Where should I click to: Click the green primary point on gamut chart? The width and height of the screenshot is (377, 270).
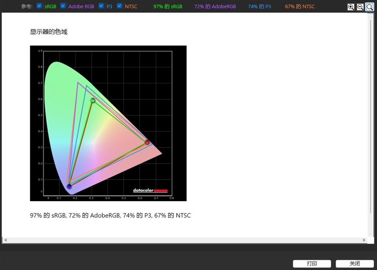pyautogui.click(x=93, y=100)
